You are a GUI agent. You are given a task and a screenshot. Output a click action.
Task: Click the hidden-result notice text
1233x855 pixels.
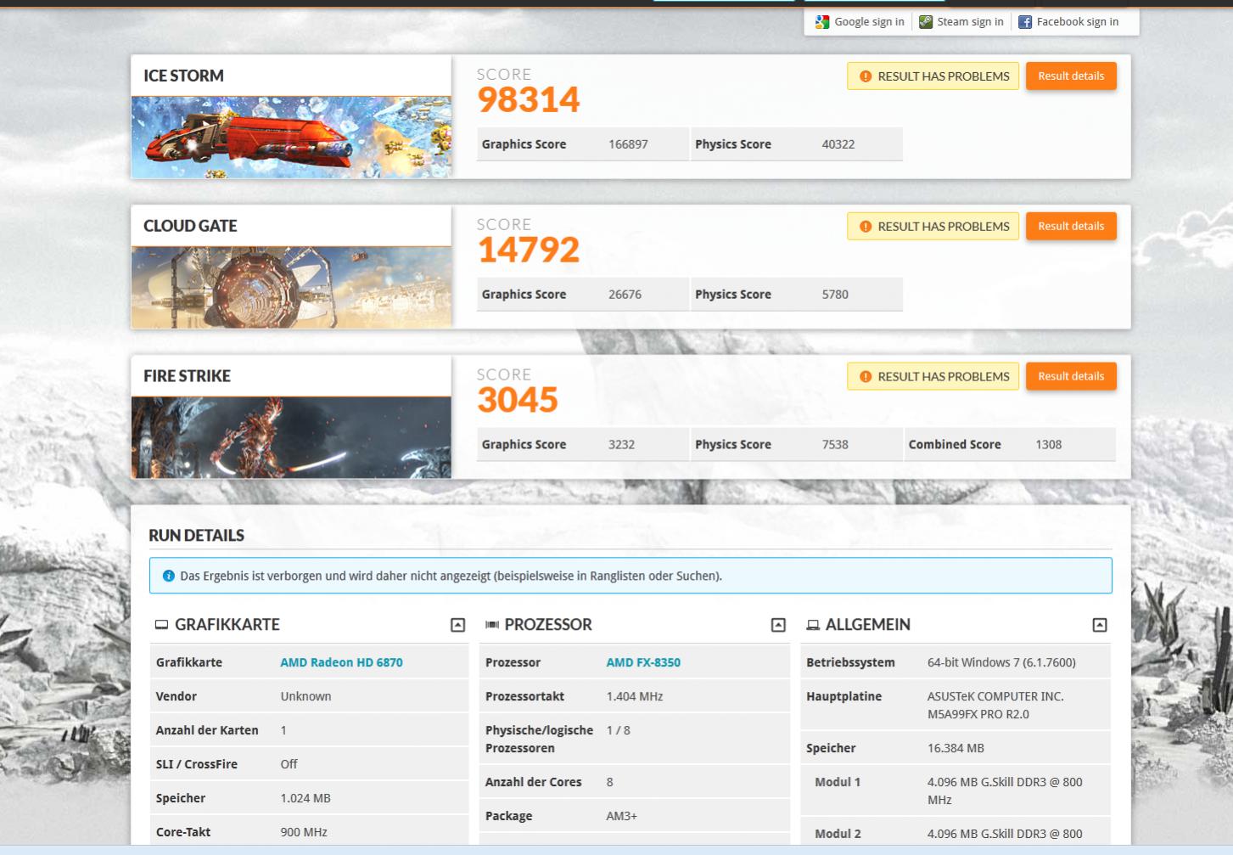tap(451, 576)
